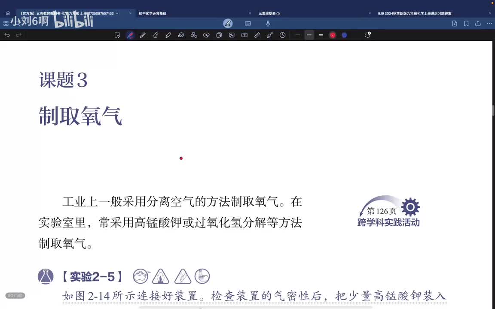Open the page thumbnails grid view
The image size is (495, 309).
pyautogui.click(x=6, y=23)
